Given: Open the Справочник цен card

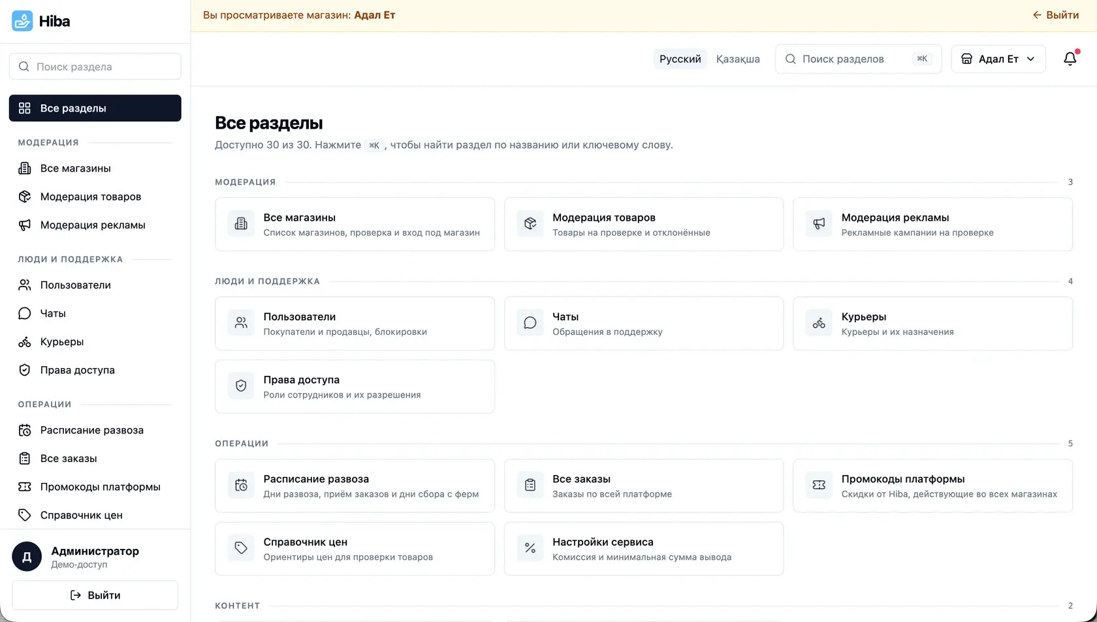Looking at the screenshot, I should coord(355,549).
